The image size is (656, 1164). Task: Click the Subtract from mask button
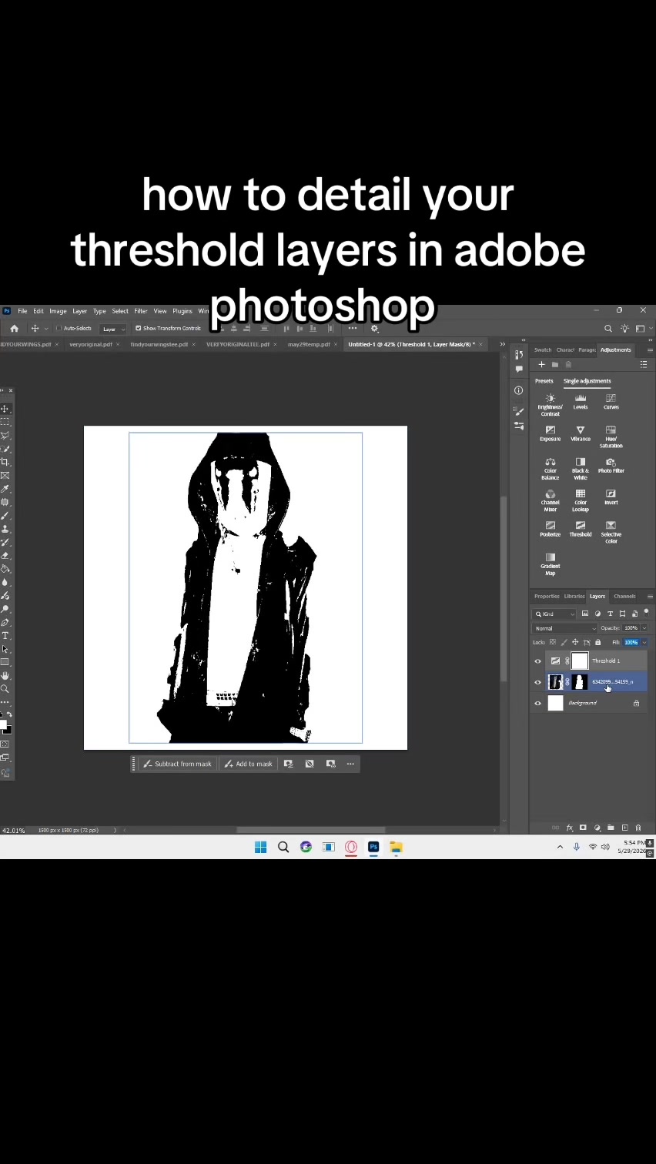[177, 764]
